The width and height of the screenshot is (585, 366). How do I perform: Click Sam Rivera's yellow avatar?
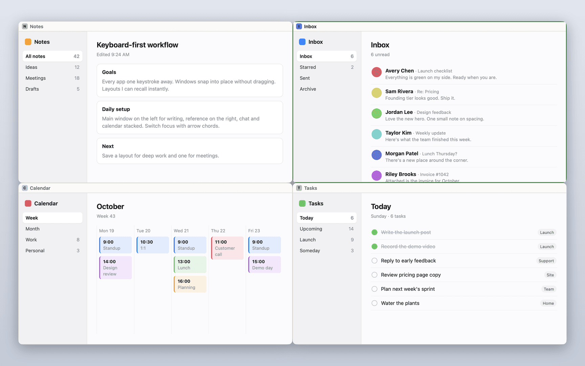pos(376,93)
